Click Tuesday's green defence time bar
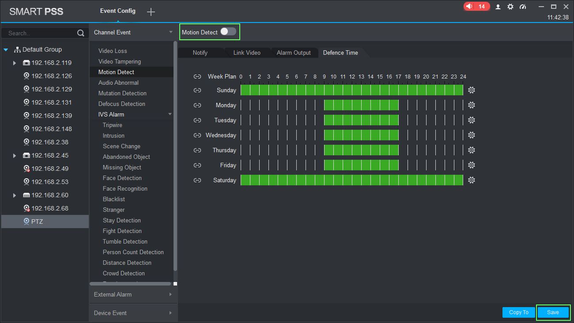 pyautogui.click(x=361, y=120)
